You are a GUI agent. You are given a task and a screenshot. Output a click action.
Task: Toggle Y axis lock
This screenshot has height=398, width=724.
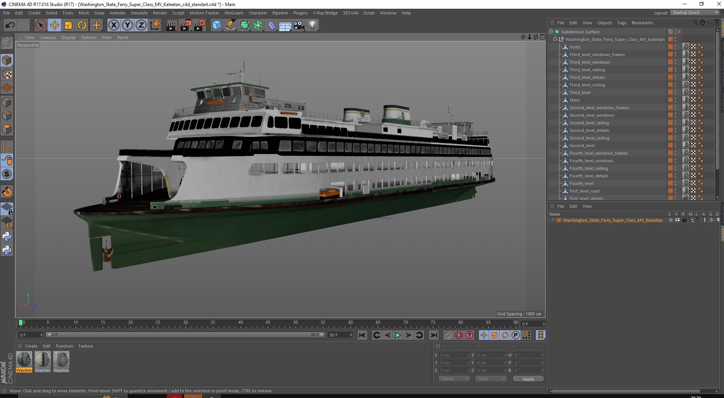pos(127,25)
